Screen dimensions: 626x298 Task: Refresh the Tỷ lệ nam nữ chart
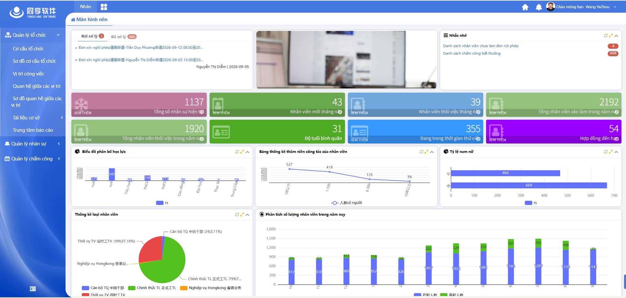point(606,152)
